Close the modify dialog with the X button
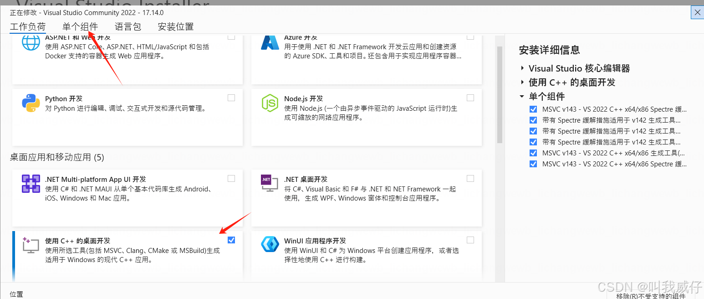The image size is (704, 299). pos(697,12)
